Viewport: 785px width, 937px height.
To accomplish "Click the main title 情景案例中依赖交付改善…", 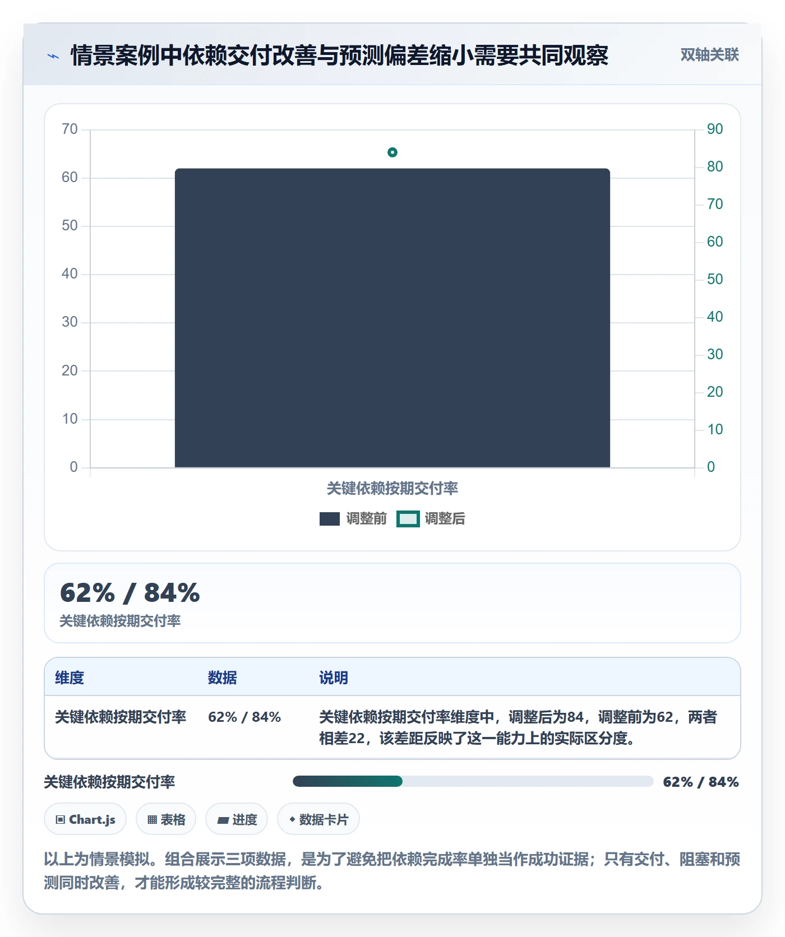I will pyautogui.click(x=339, y=55).
